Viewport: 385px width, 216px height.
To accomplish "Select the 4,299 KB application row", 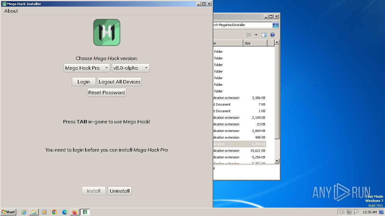I will [x=240, y=144].
